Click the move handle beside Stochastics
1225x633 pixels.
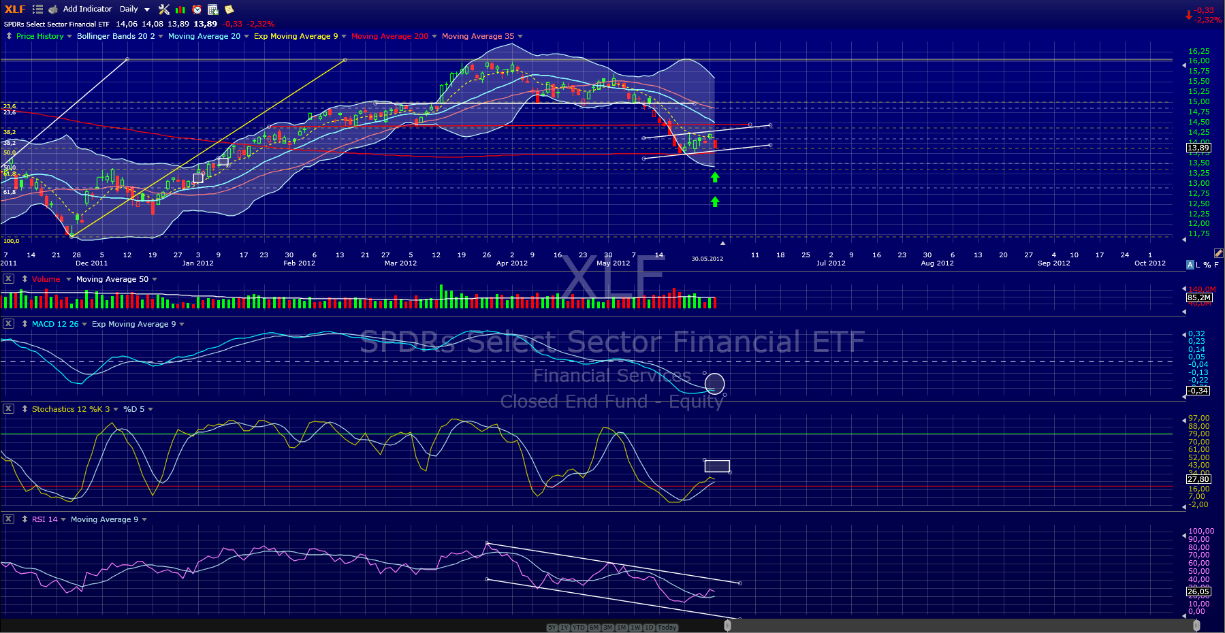(25, 409)
